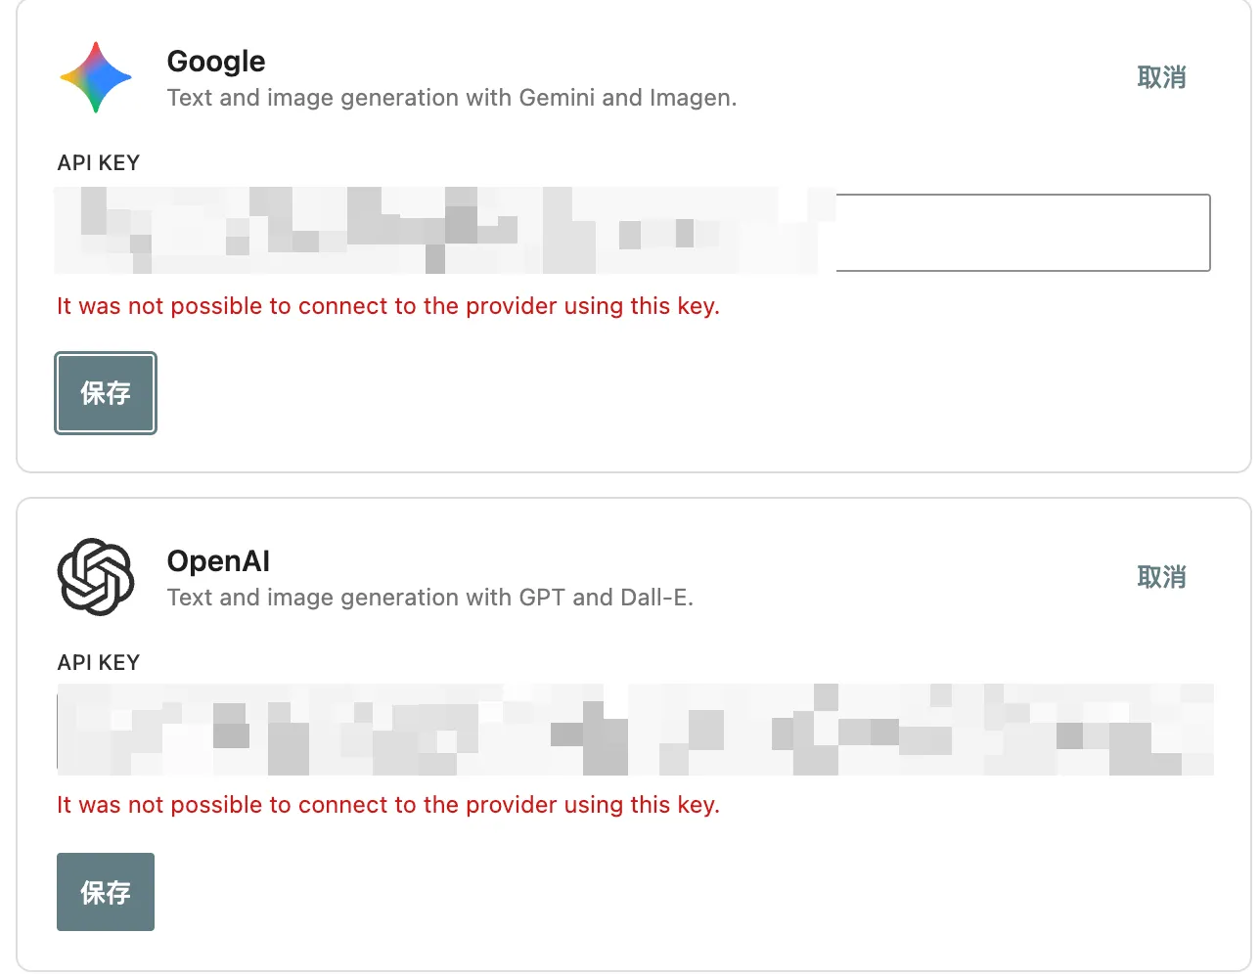Screen dimensions: 1260x978
Task: Focus the OpenAI API key input field
Action: (636, 730)
